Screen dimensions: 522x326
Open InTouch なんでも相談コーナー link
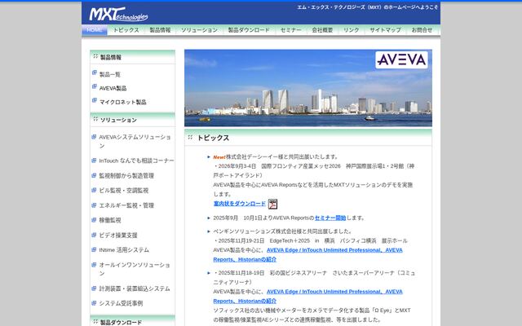point(136,161)
